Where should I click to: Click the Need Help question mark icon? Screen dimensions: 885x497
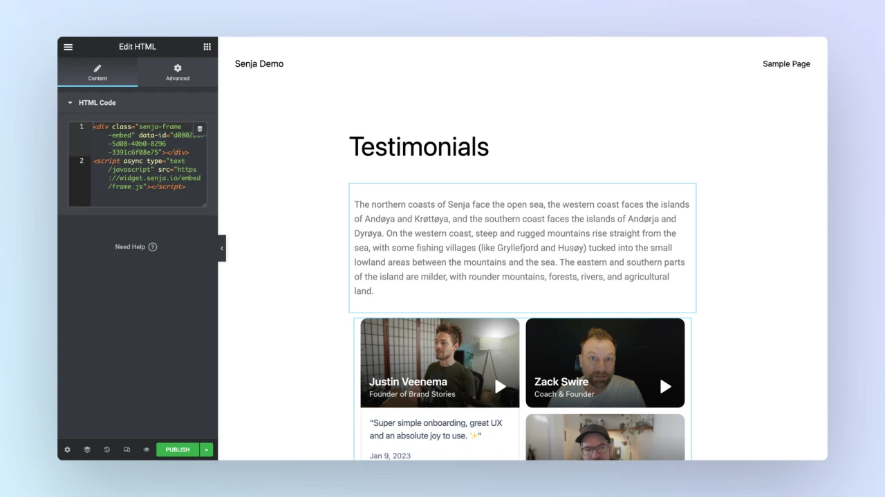tap(153, 247)
